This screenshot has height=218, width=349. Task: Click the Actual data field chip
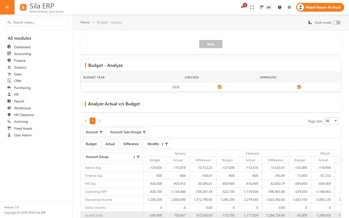pos(110,144)
